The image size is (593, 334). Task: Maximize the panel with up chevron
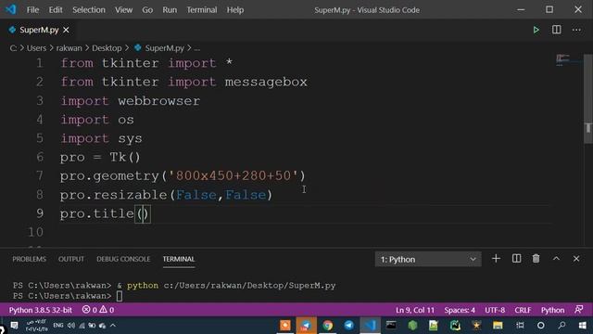pos(556,259)
